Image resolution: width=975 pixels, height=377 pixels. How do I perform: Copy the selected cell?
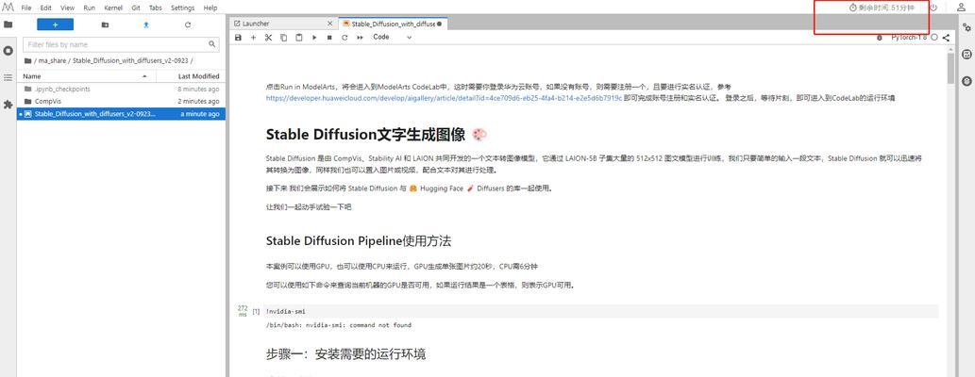tap(283, 38)
